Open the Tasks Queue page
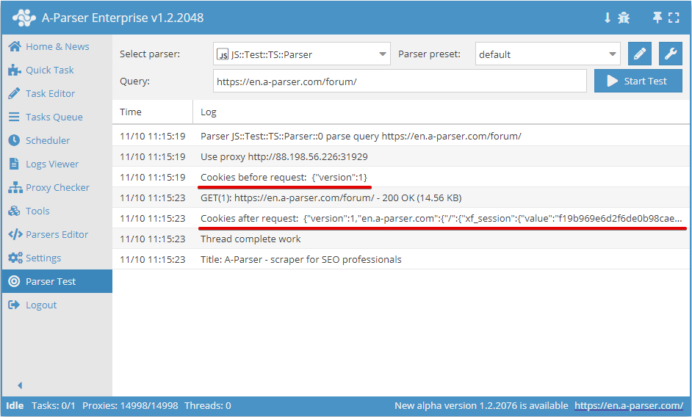Screen dimensions: 692x417 [x=54, y=117]
